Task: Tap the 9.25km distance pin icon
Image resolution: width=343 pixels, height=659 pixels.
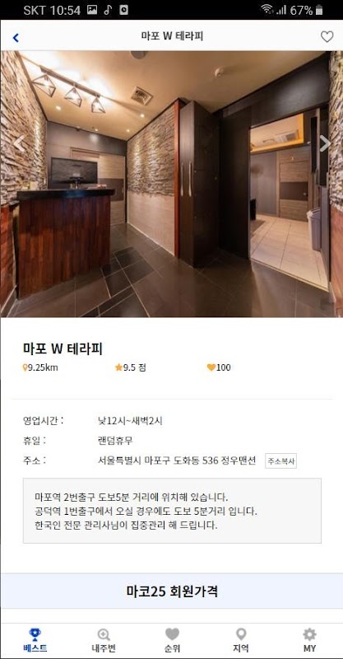Action: tap(25, 367)
